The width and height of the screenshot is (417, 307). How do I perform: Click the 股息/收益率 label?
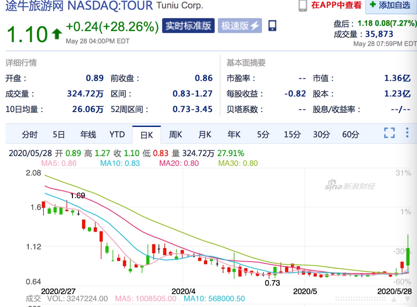[337, 110]
